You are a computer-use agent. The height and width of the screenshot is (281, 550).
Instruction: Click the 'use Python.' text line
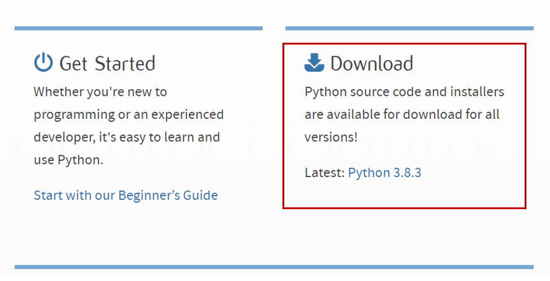[69, 160]
